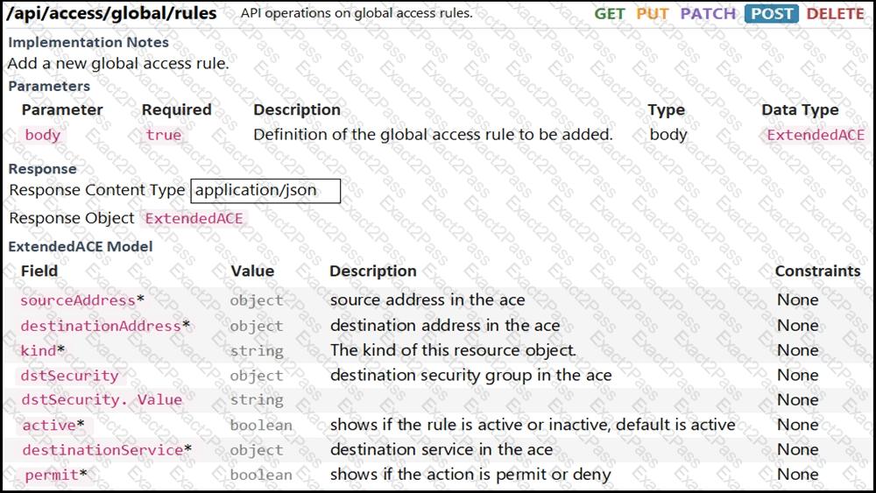Select the PATCH method

coord(708,13)
